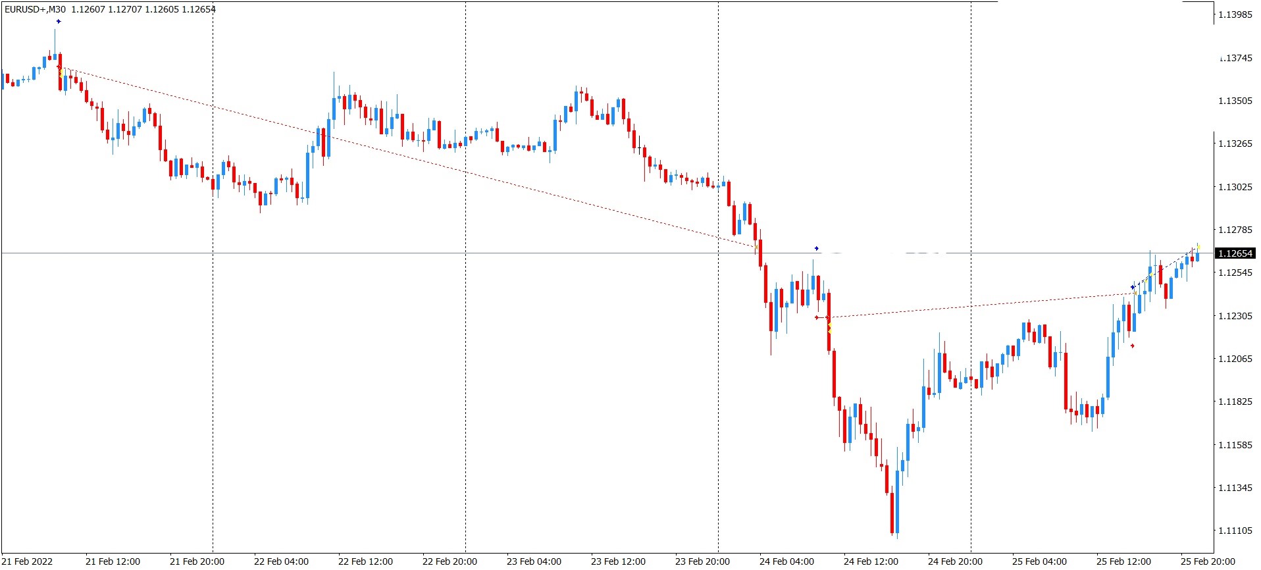Image resolution: width=1261 pixels, height=570 pixels.
Task: Select the blue trade arrow above 21 Feb high
Action: click(59, 22)
